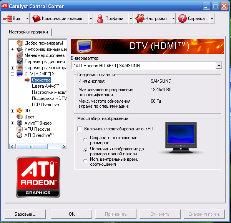This screenshot has height=223, width=231.
Task: Open the Настройки dropdown arrow
Action: (174, 18)
